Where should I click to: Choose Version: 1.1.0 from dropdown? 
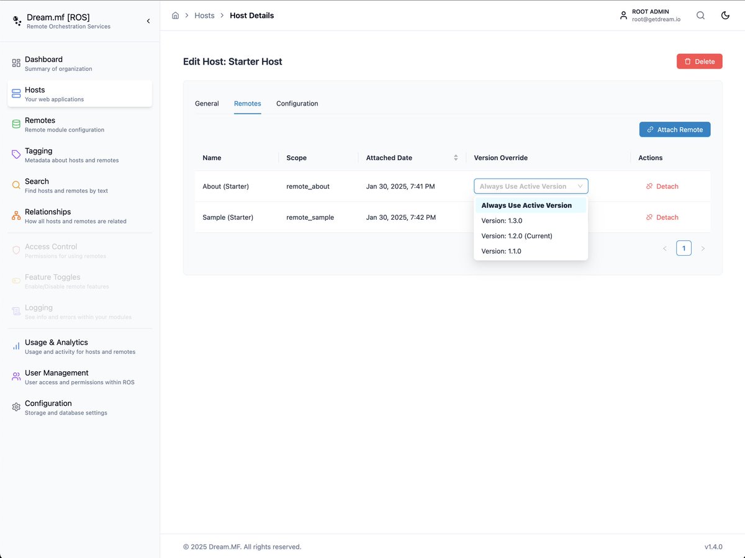(531, 251)
